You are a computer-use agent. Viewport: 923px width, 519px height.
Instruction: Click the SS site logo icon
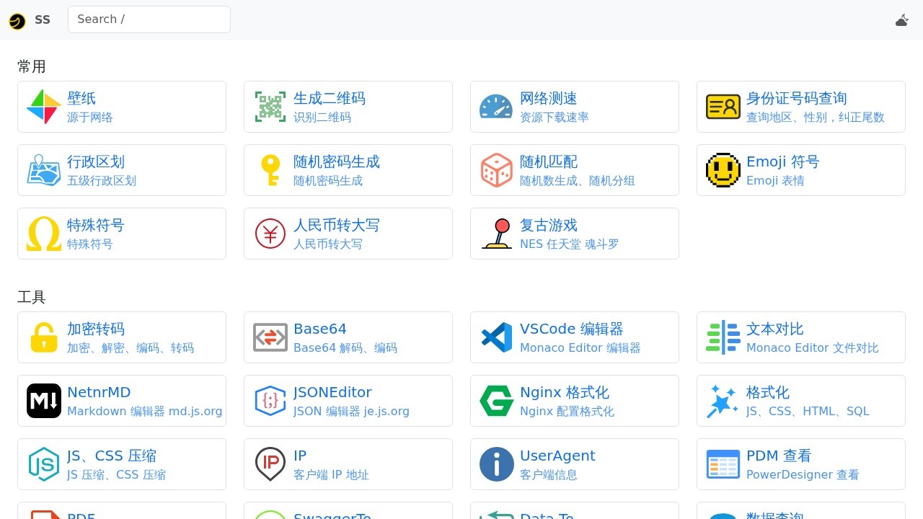[x=17, y=21]
